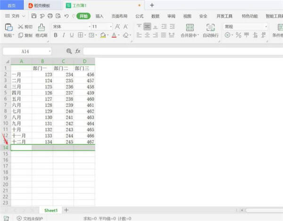Expand the Name Box dropdown arrow

pos(50,51)
